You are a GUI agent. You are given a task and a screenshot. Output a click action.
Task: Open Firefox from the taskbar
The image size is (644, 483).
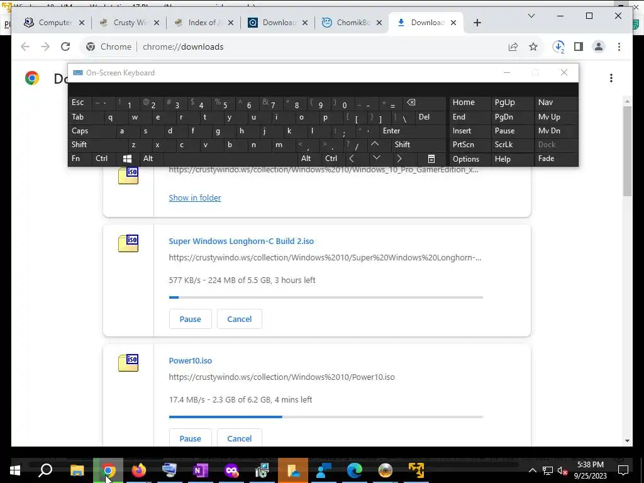139,470
